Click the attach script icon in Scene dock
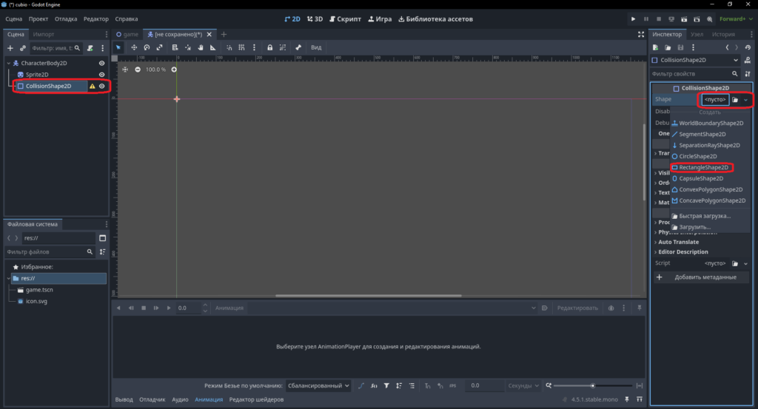This screenshot has height=409, width=758. [90, 48]
